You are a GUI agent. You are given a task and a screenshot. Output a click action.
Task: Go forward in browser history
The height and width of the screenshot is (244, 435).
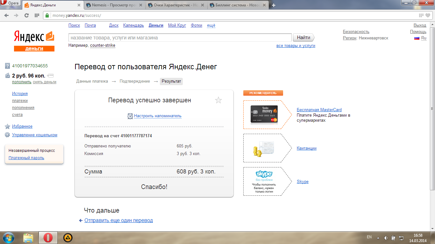[x=16, y=15]
